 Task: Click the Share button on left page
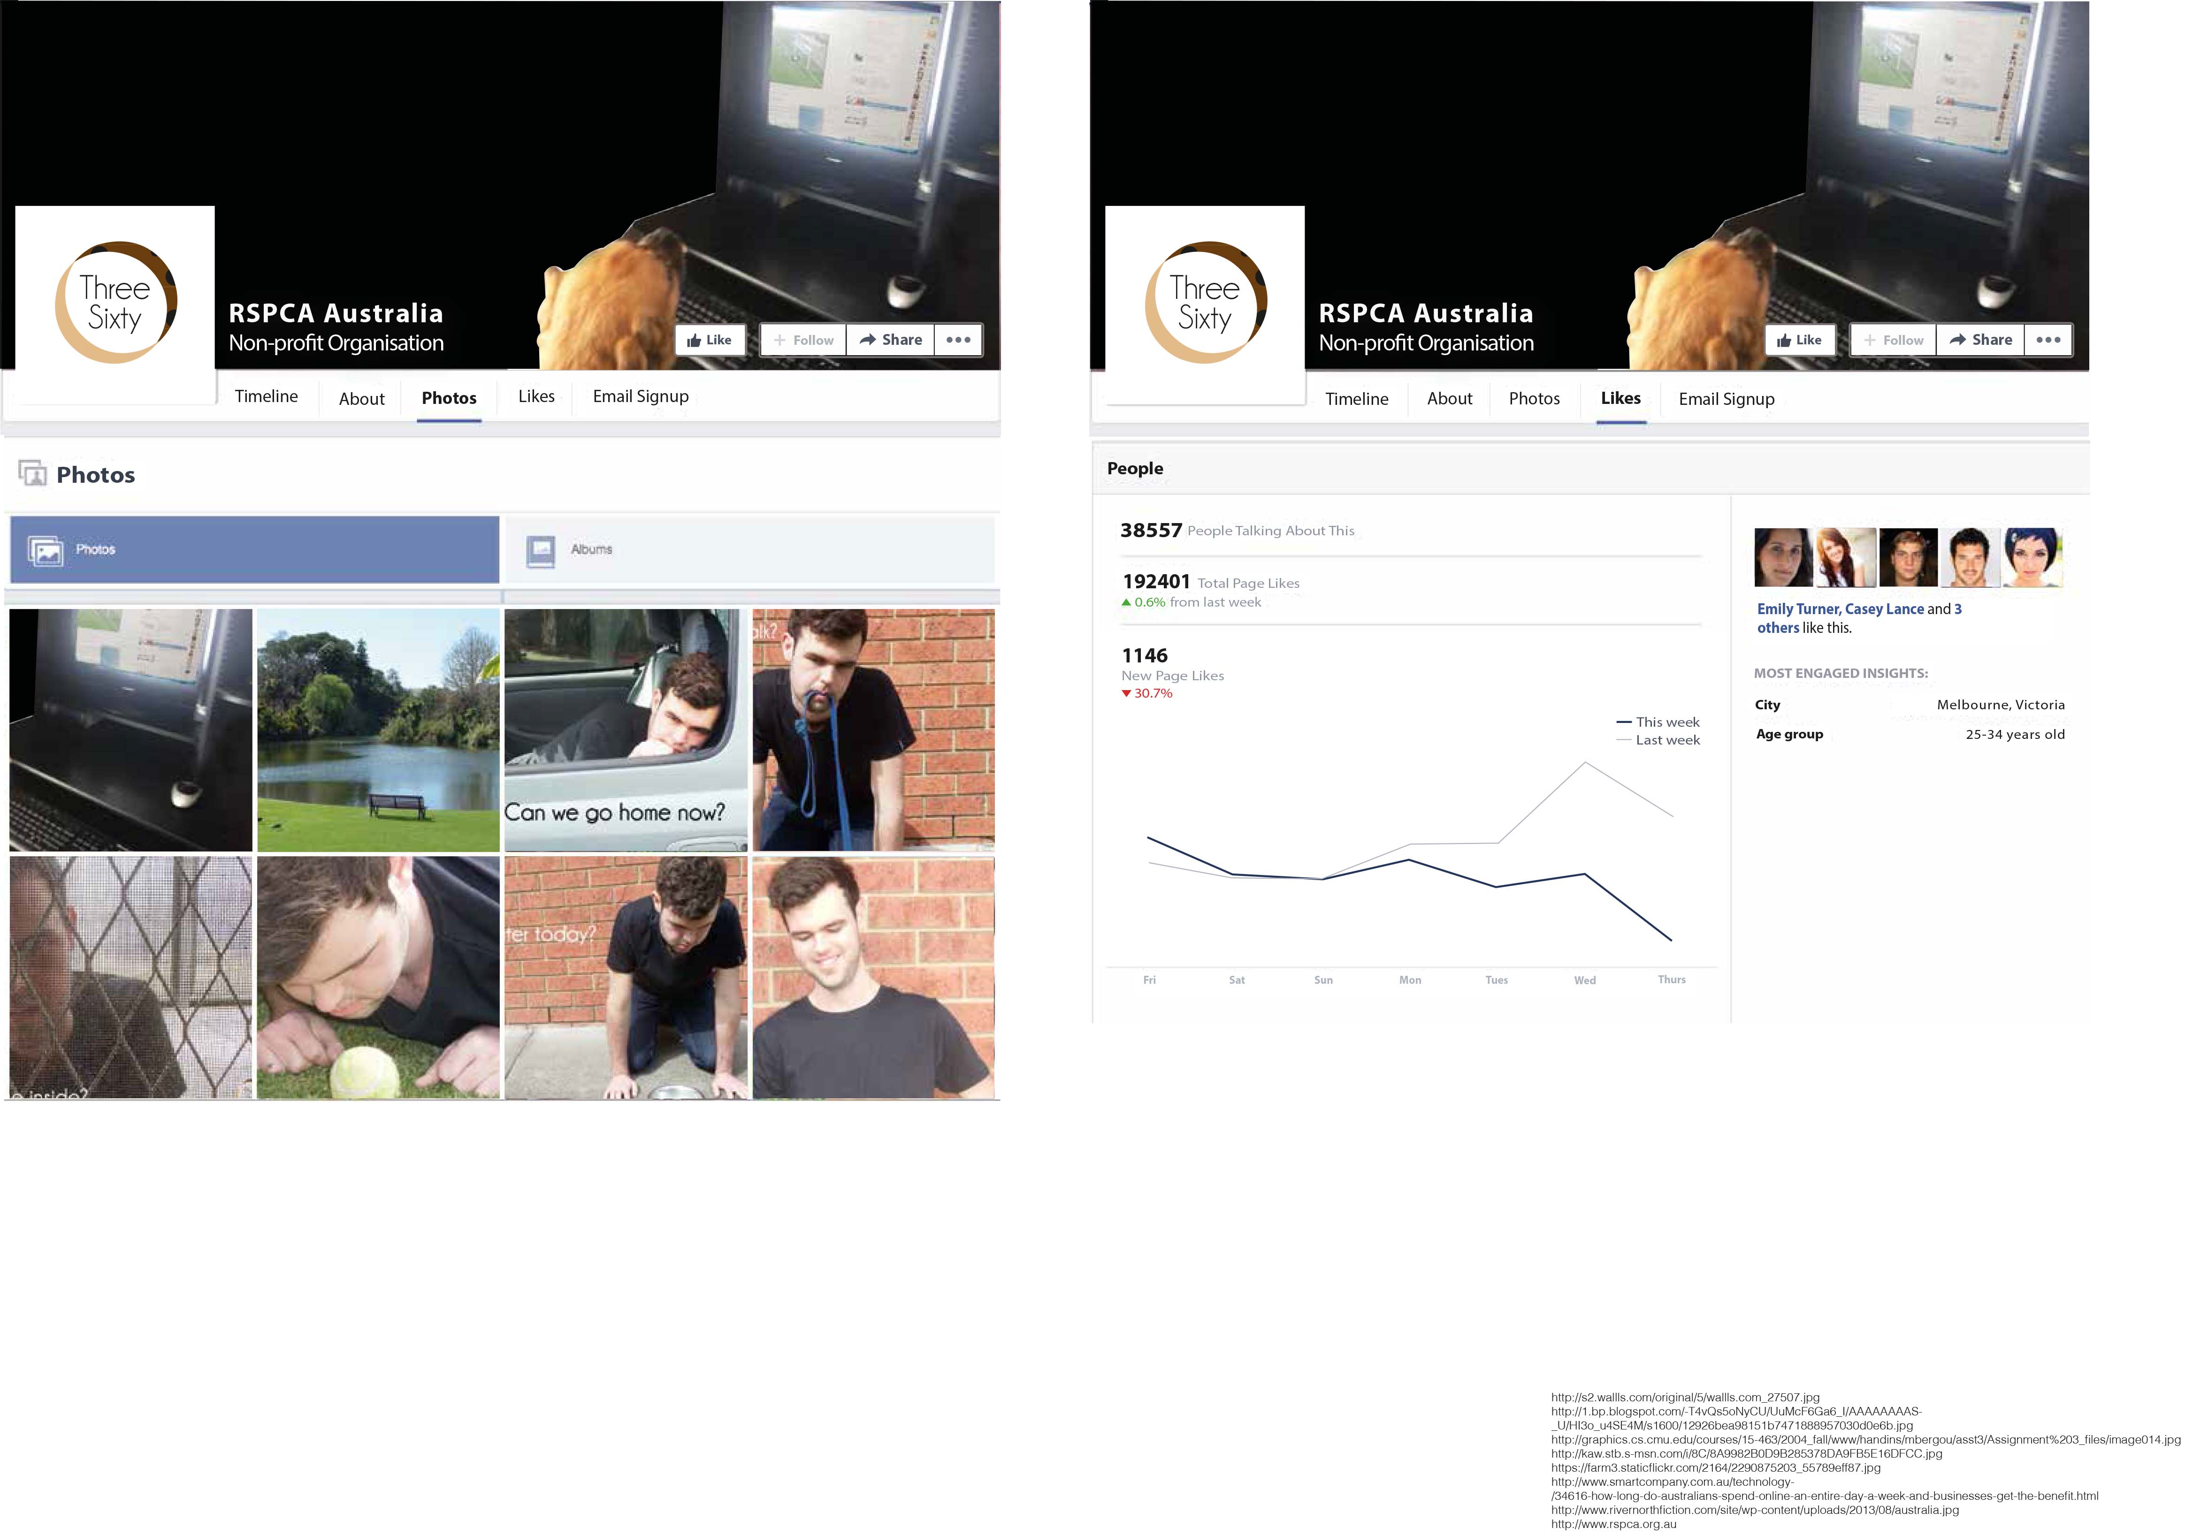890,340
